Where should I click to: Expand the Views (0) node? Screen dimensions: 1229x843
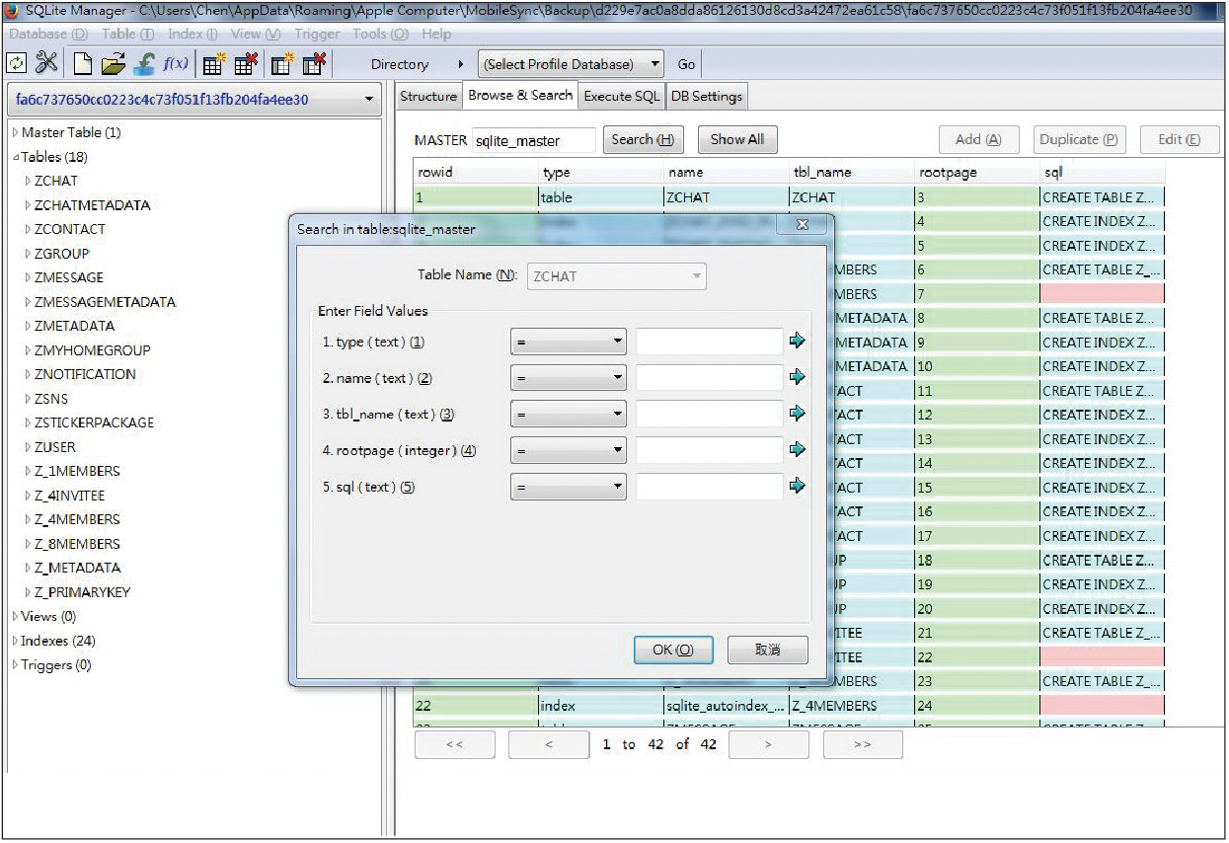(x=15, y=617)
